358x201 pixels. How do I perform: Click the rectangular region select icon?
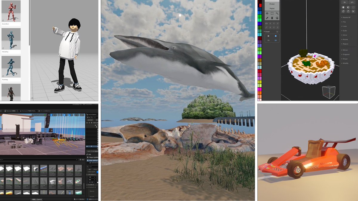272,13
